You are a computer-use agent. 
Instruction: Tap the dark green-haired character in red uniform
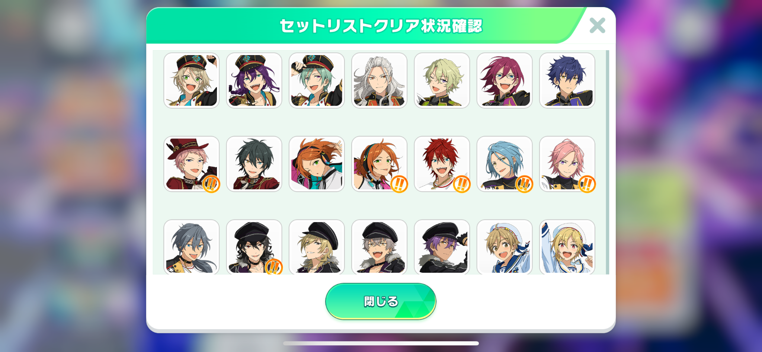(x=254, y=164)
